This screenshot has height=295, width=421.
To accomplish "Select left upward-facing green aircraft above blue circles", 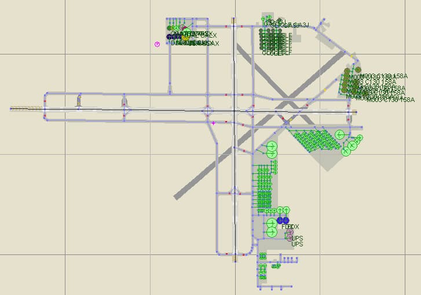I will pos(280,210).
